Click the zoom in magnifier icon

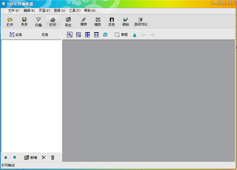coord(70,35)
